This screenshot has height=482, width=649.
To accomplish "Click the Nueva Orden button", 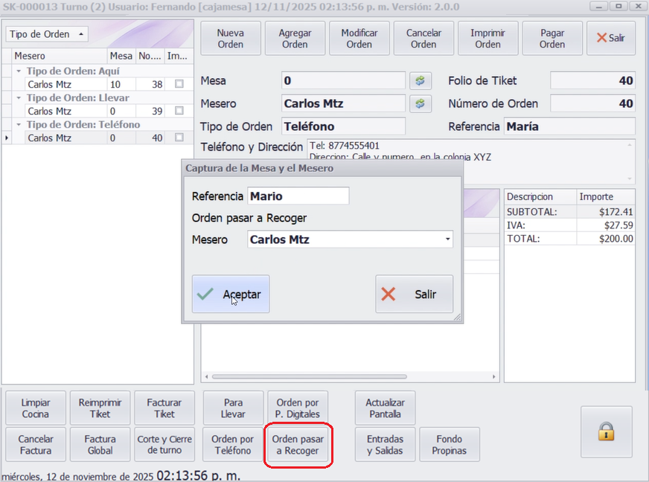I will pyautogui.click(x=231, y=39).
